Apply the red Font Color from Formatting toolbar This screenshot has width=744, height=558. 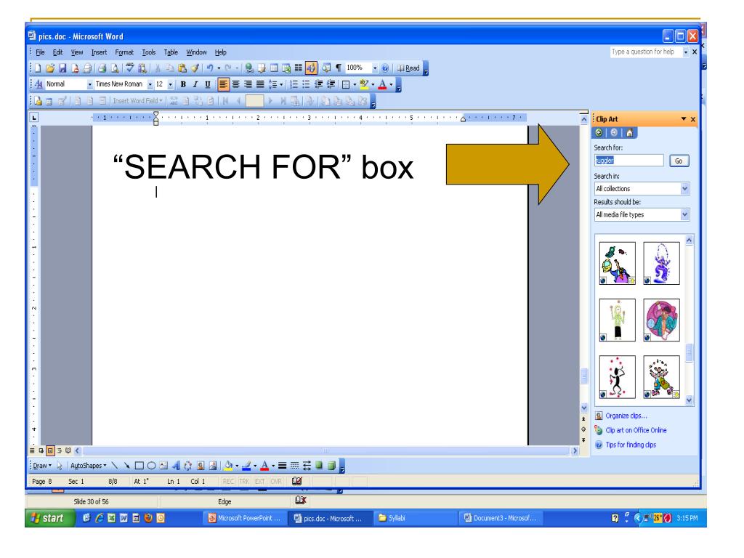[x=382, y=84]
